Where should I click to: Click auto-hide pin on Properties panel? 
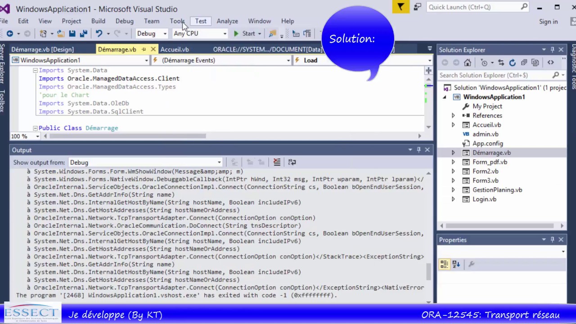point(552,240)
